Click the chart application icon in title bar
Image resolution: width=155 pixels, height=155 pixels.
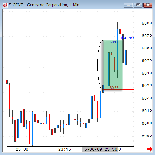5,5
